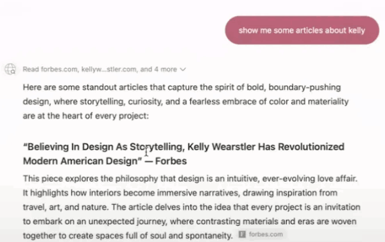Click 'are at the heart of every project' line
The height and width of the screenshot is (242, 385).
tap(86, 116)
